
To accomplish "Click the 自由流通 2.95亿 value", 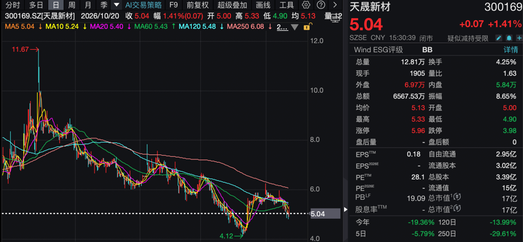I will 505,154.
